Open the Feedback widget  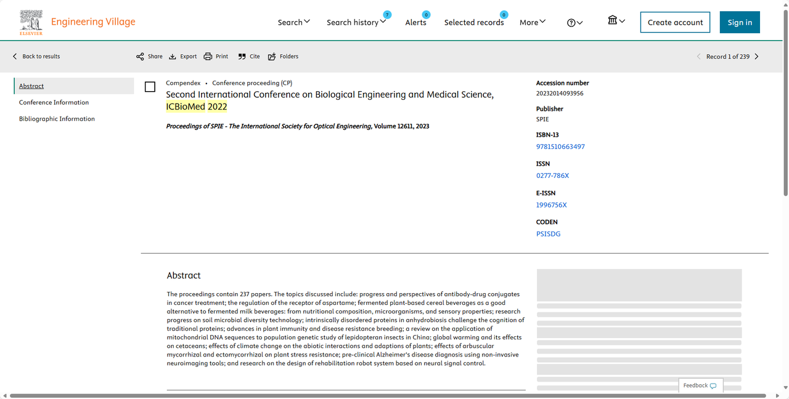pos(700,385)
